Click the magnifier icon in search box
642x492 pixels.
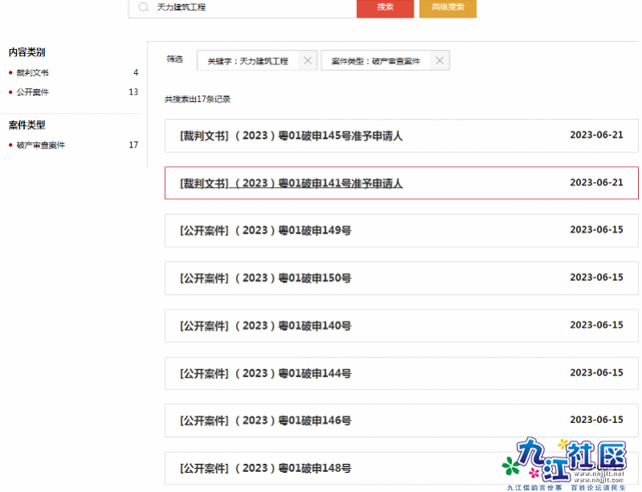pyautogui.click(x=144, y=7)
